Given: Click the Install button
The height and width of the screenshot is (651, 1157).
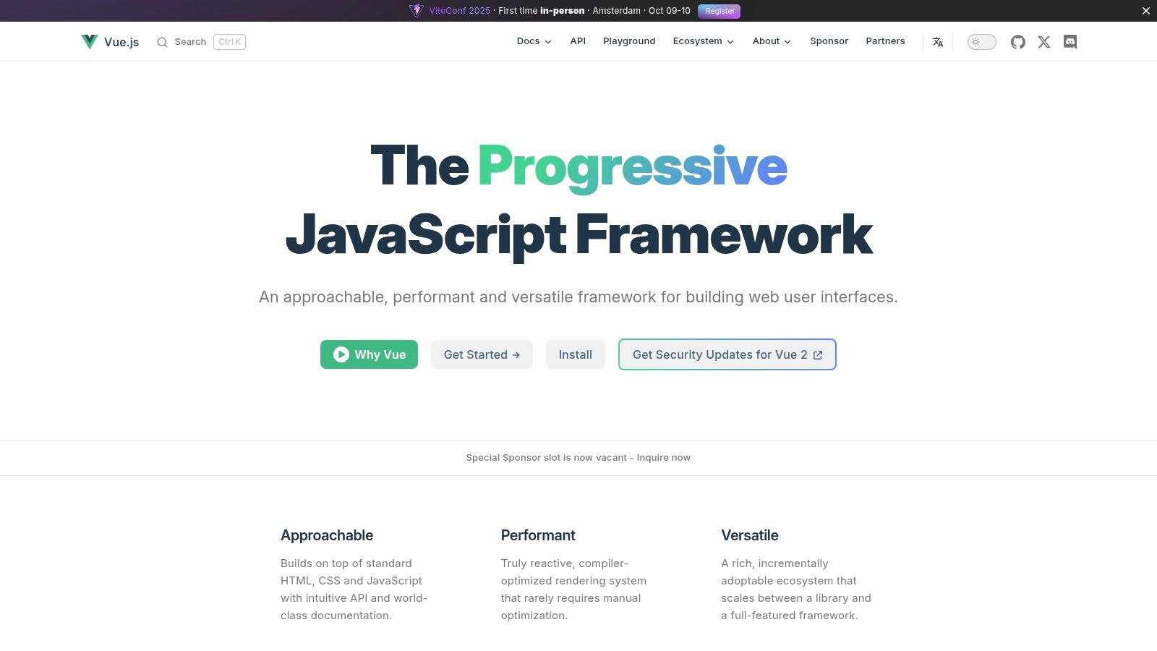Looking at the screenshot, I should pyautogui.click(x=575, y=354).
